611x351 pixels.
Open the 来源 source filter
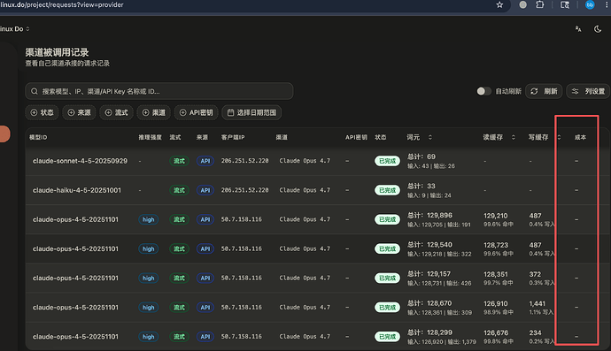pos(79,112)
